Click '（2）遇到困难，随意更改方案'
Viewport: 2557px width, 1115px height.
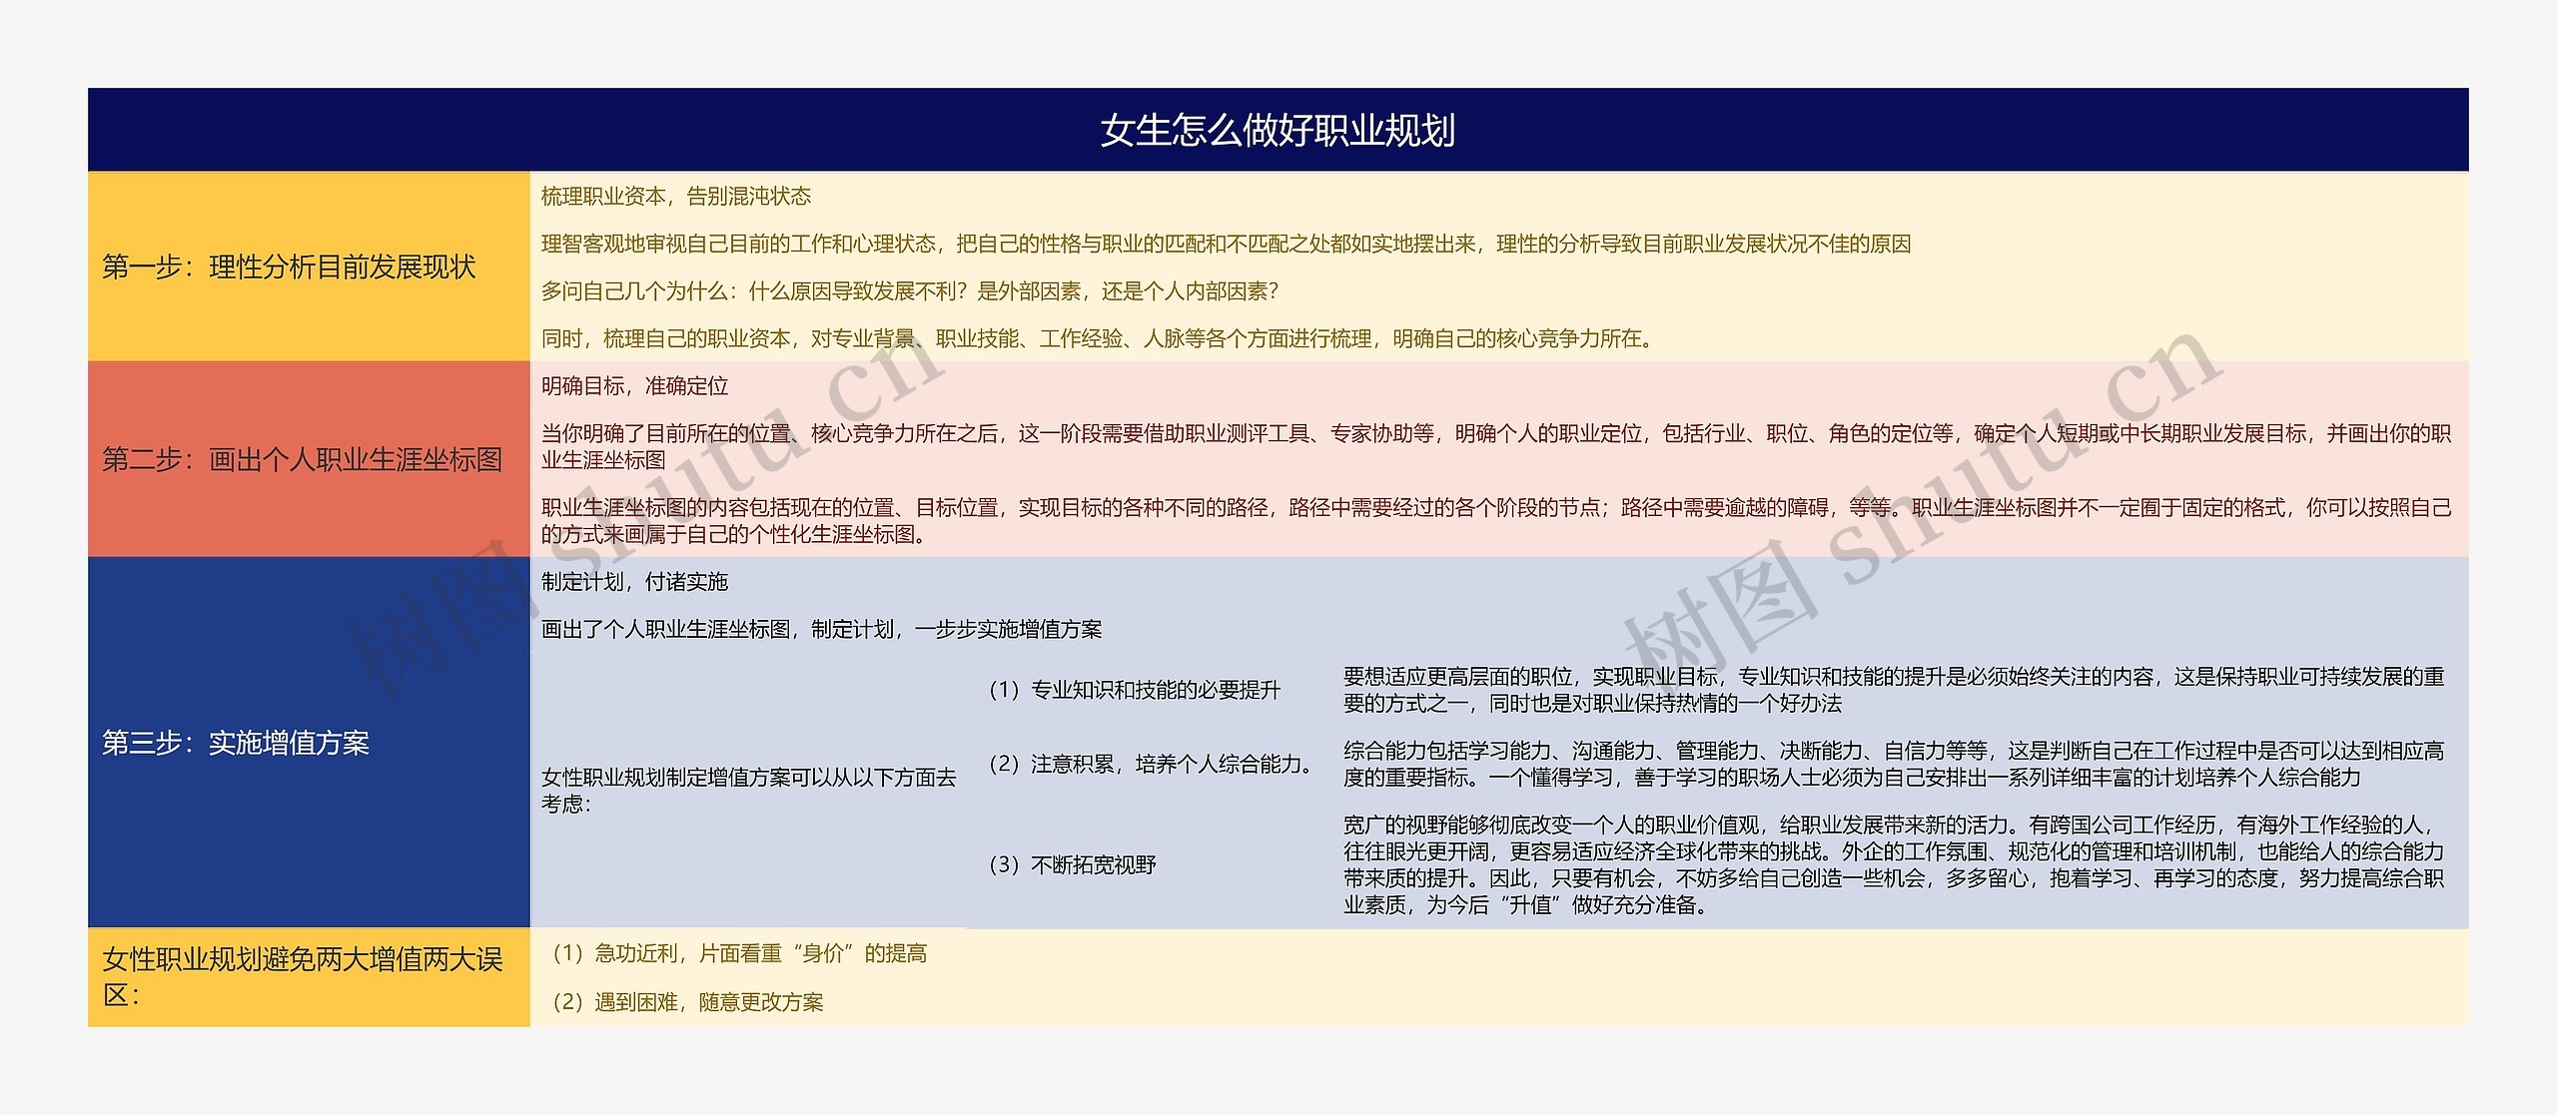pos(686,1002)
